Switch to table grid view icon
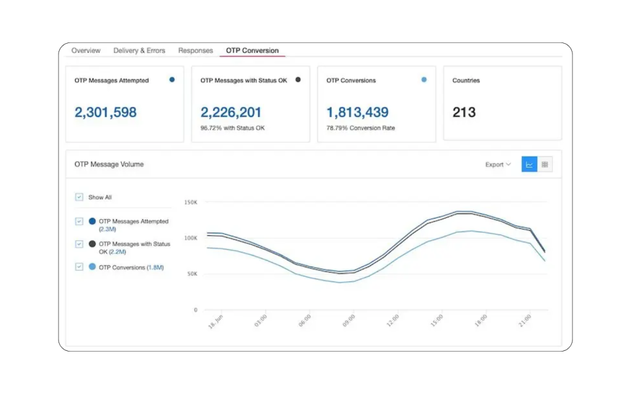Image resolution: width=631 pixels, height=394 pixels. coord(545,164)
